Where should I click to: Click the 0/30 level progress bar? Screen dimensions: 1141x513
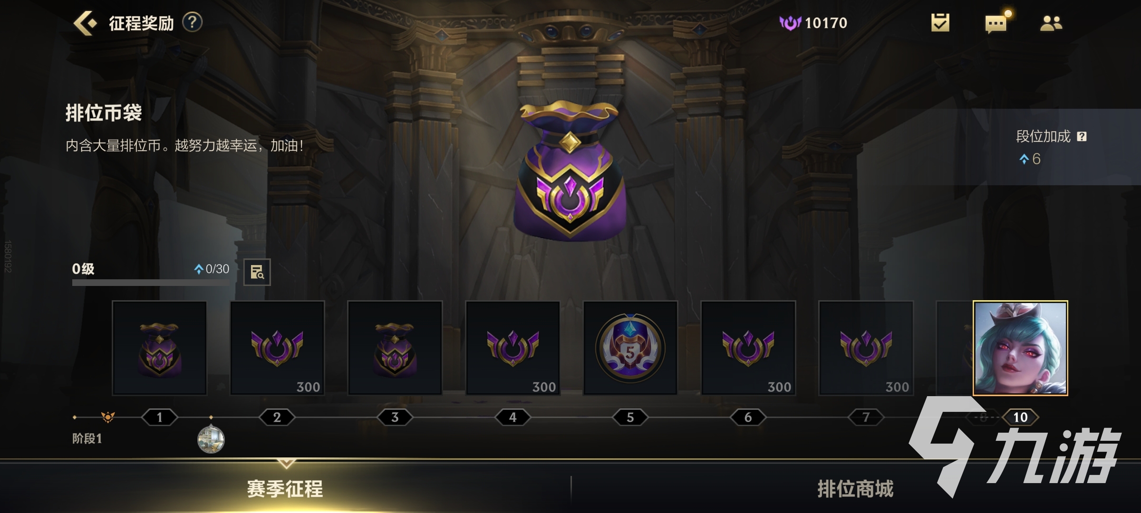coord(151,283)
